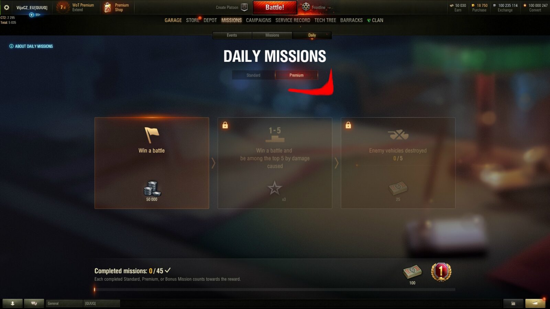Click the level 1 reward badge
This screenshot has height=309, width=550.
(441, 272)
